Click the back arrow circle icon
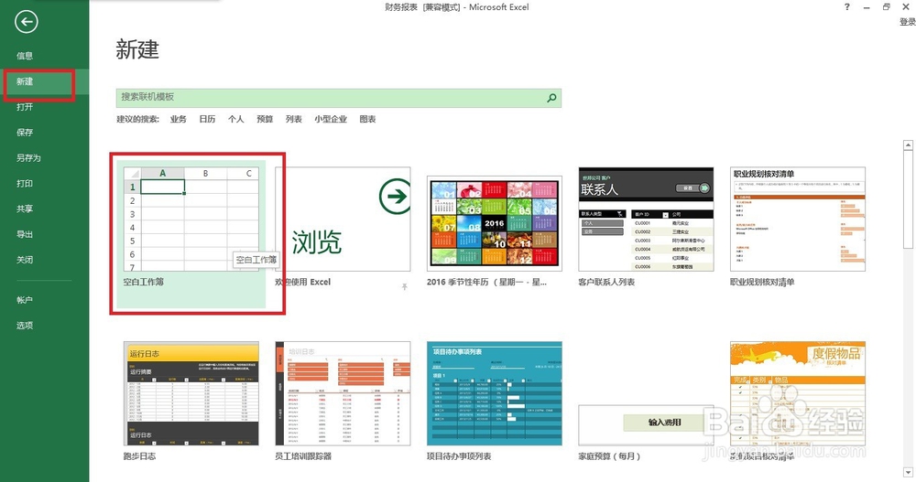The width and height of the screenshot is (916, 482). click(27, 22)
